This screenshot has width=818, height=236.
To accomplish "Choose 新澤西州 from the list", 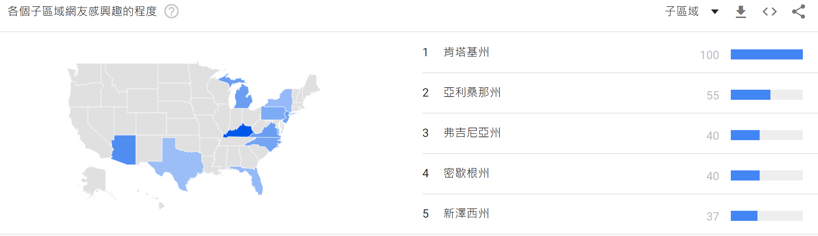I will click(x=466, y=214).
